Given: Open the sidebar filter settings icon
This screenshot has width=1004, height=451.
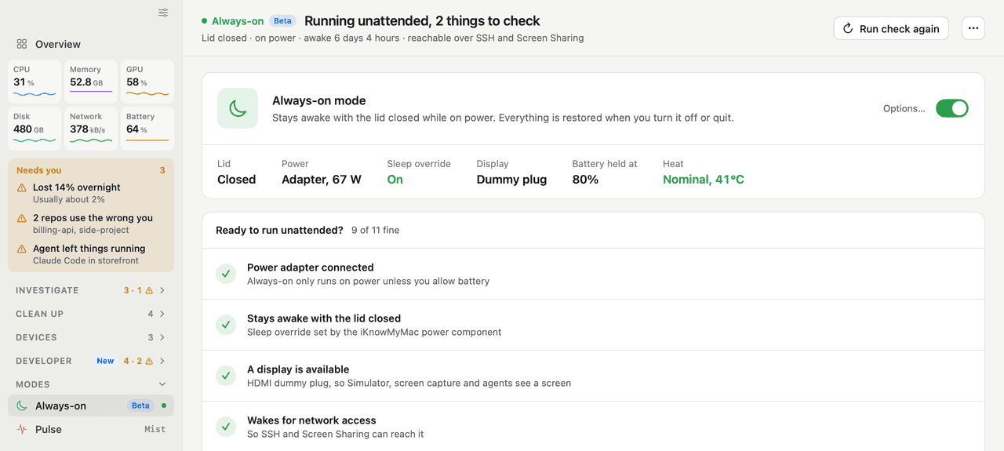Looking at the screenshot, I should tap(163, 13).
